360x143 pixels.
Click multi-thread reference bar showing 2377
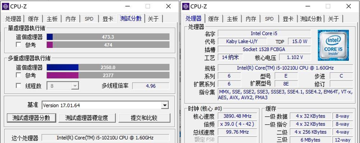tap(108, 75)
